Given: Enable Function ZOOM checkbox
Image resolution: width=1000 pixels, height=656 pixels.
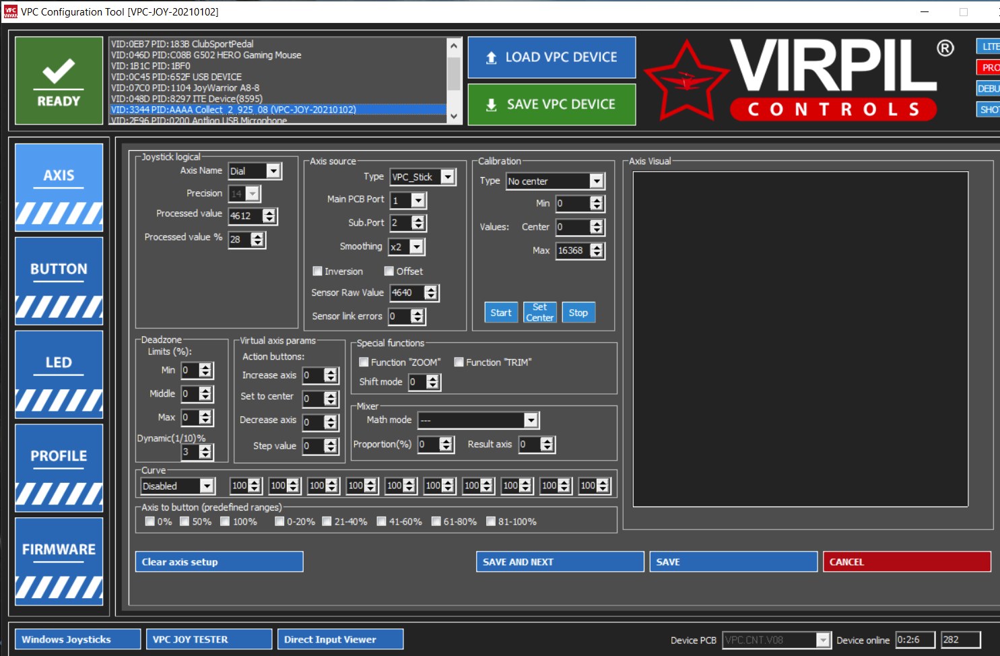Looking at the screenshot, I should 364,362.
